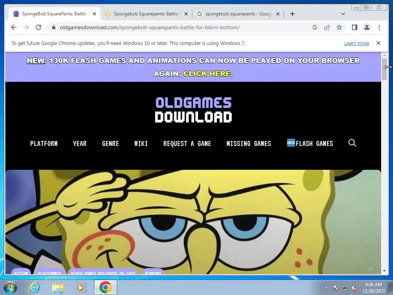Open Windows Media Player from taskbar
The image size is (393, 295).
(x=81, y=287)
